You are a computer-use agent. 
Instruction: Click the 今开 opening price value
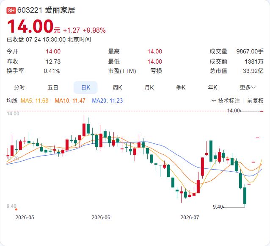[53, 51]
